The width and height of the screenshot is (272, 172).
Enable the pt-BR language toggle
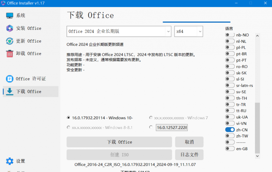pos(230,54)
